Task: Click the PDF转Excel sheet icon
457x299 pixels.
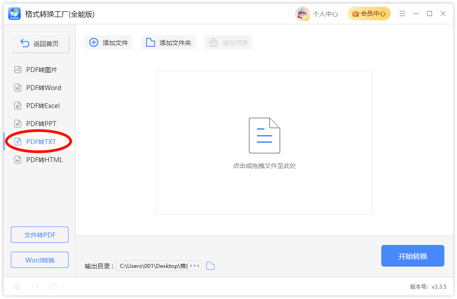Action: click(x=18, y=106)
